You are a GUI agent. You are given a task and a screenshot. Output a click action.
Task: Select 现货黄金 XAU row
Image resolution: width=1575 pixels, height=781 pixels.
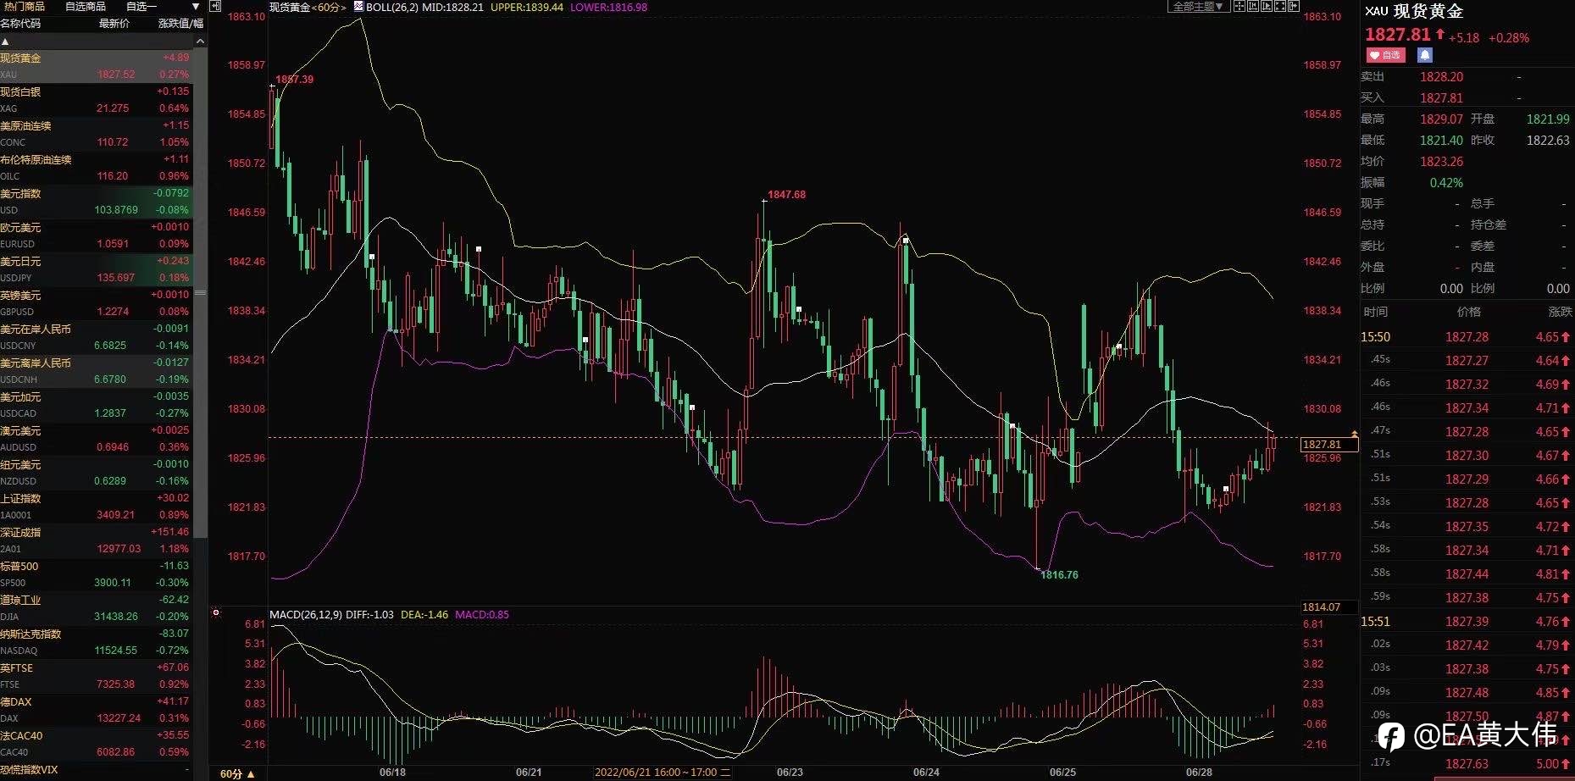point(97,66)
